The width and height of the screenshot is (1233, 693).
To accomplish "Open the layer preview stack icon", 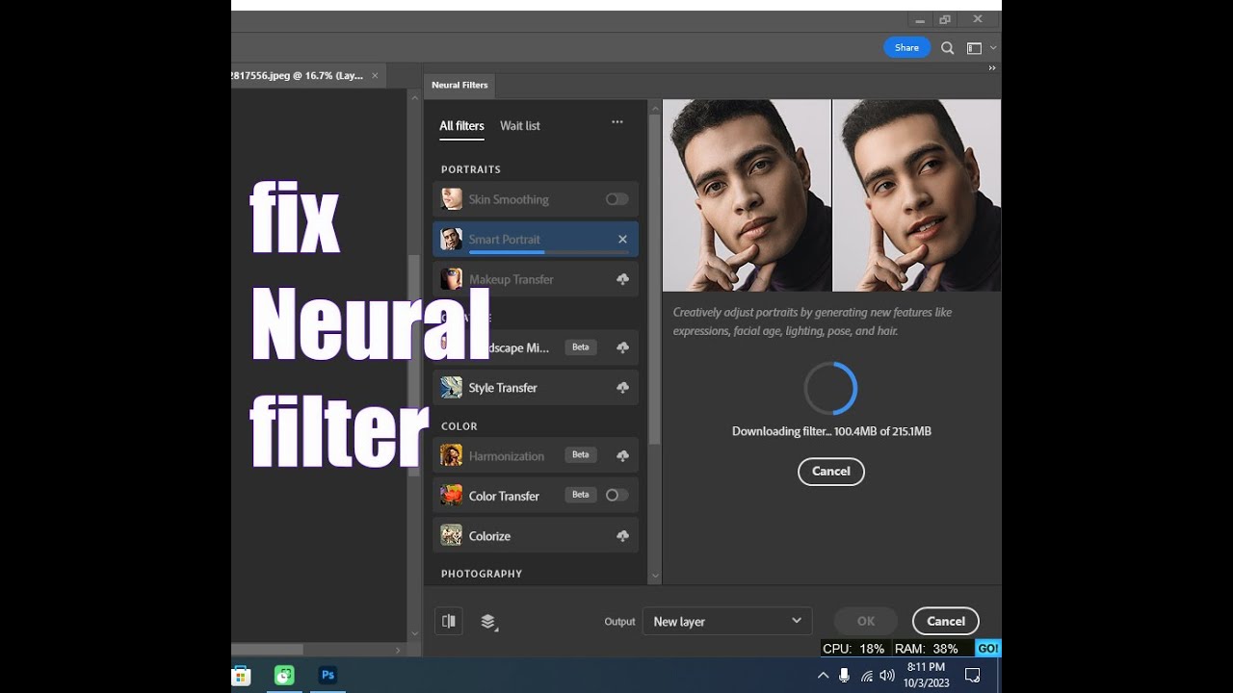I will (488, 622).
